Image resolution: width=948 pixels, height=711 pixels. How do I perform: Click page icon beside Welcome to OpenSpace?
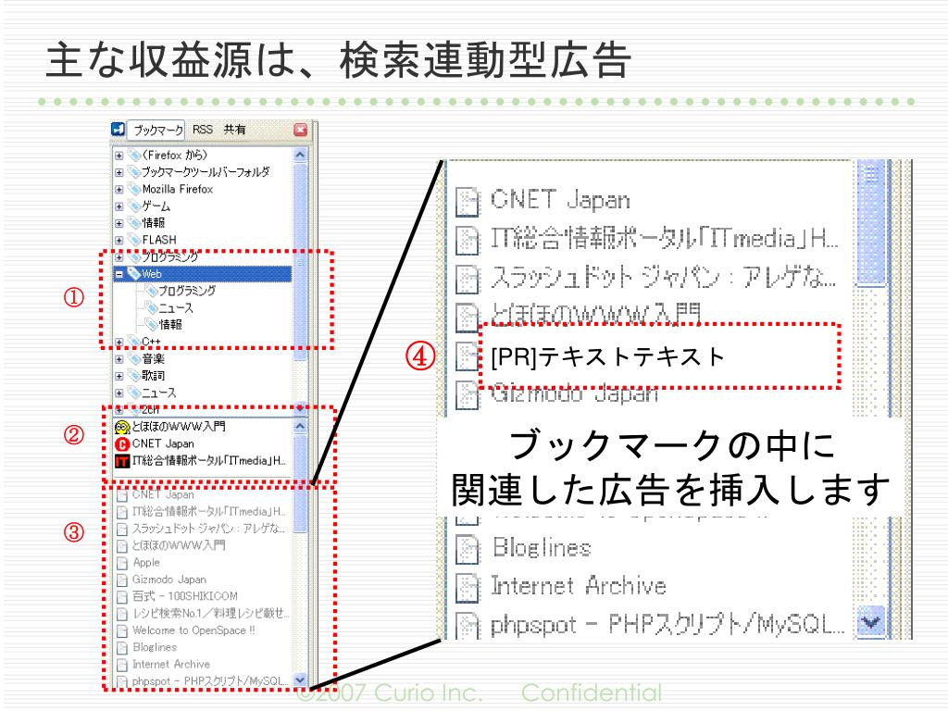click(122, 630)
